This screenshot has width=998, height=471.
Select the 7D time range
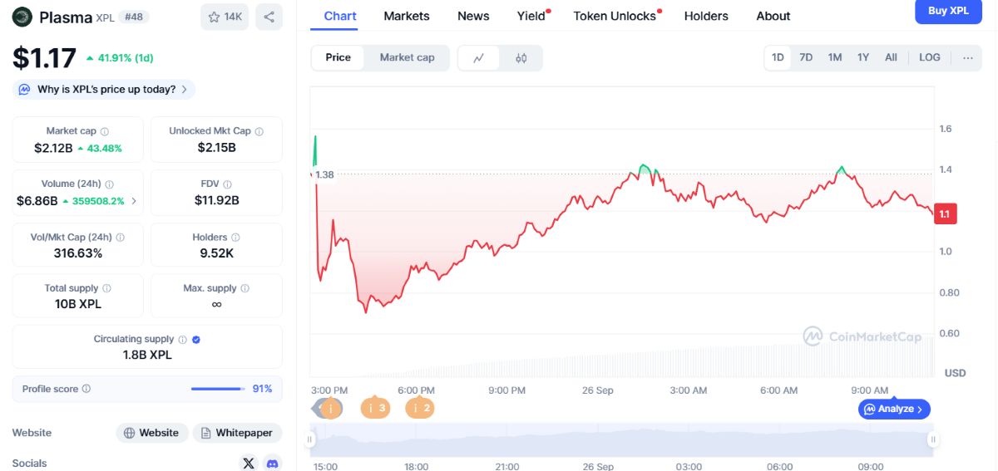[x=806, y=57]
